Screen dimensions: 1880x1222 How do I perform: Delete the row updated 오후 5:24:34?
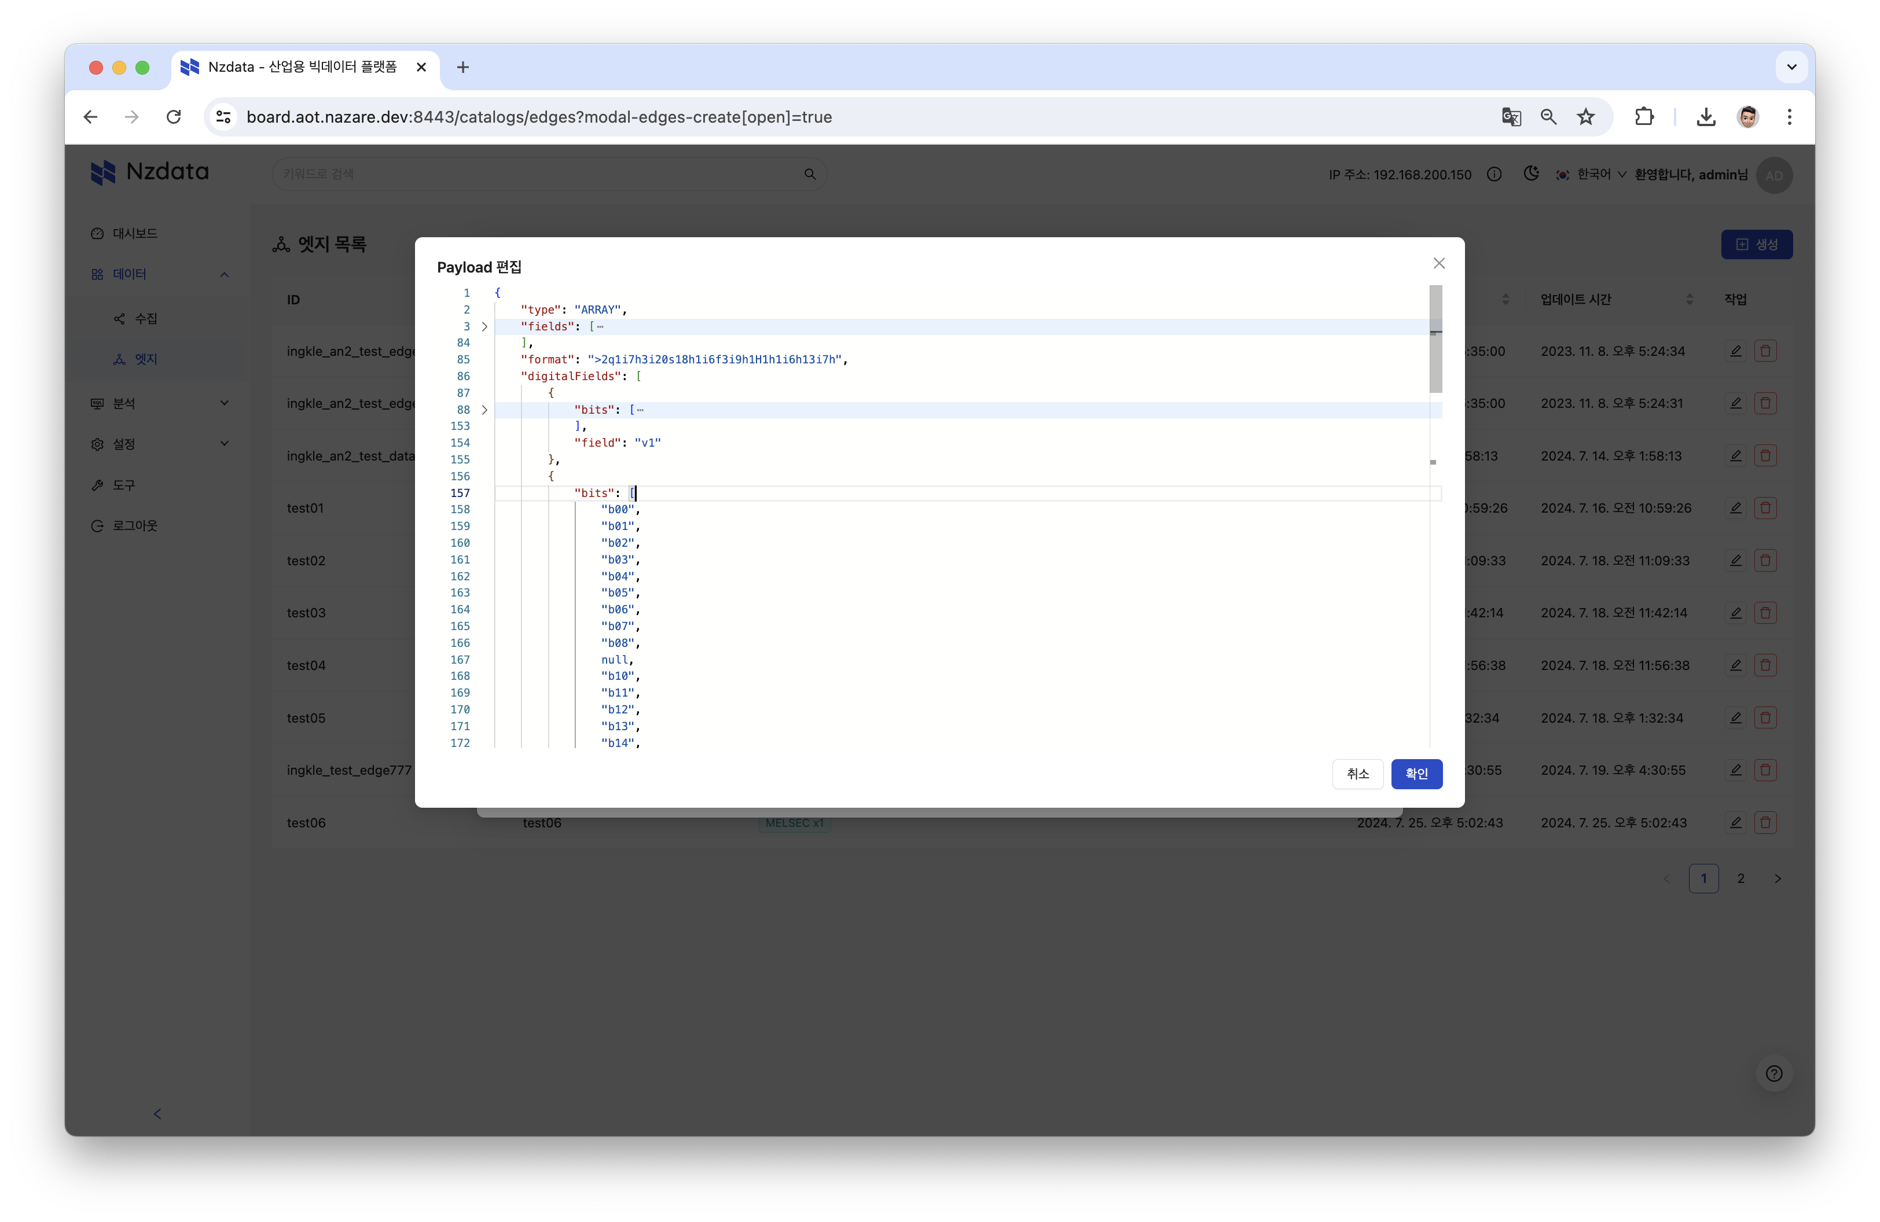coord(1765,351)
